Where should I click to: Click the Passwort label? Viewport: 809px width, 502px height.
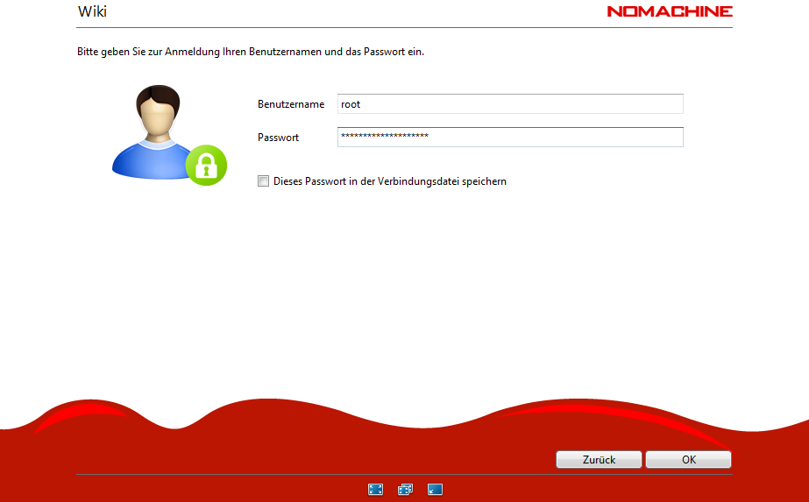tap(279, 138)
